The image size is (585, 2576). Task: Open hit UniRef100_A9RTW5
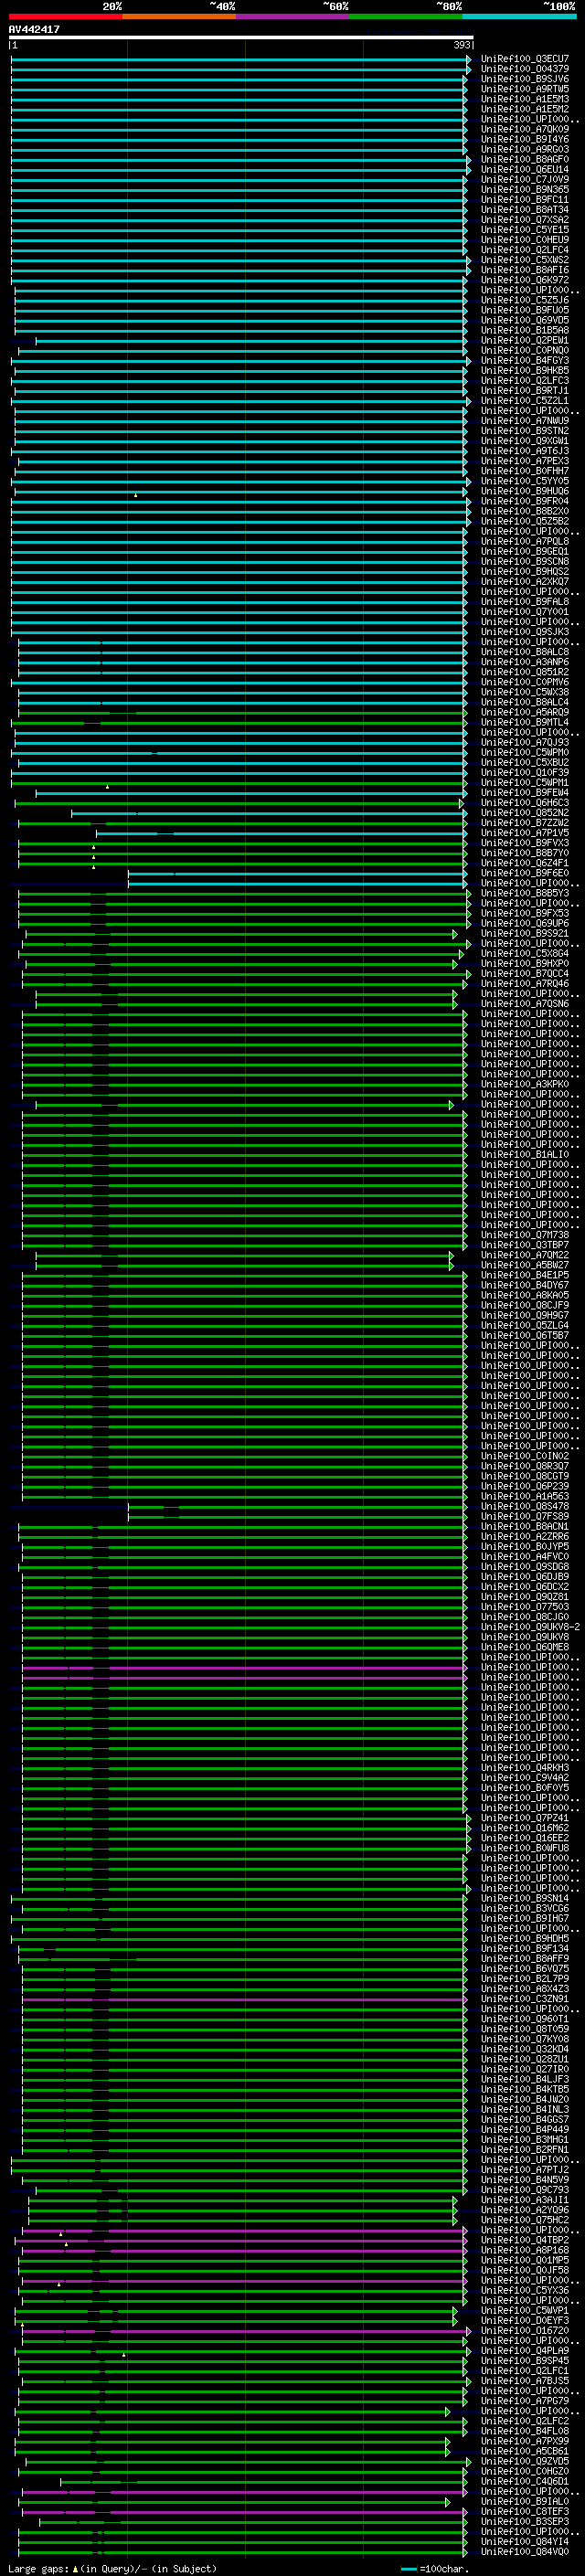524,89
